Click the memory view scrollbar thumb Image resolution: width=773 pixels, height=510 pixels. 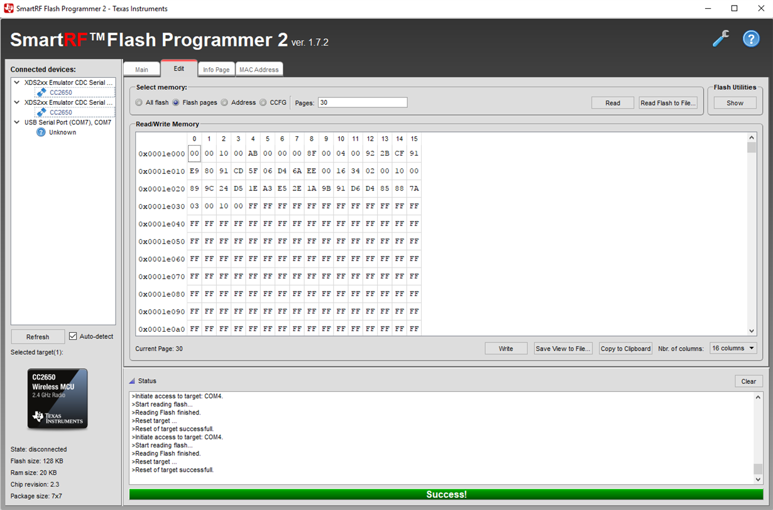[752, 148]
